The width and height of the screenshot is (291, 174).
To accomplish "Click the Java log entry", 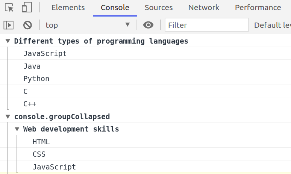I will click(32, 66).
